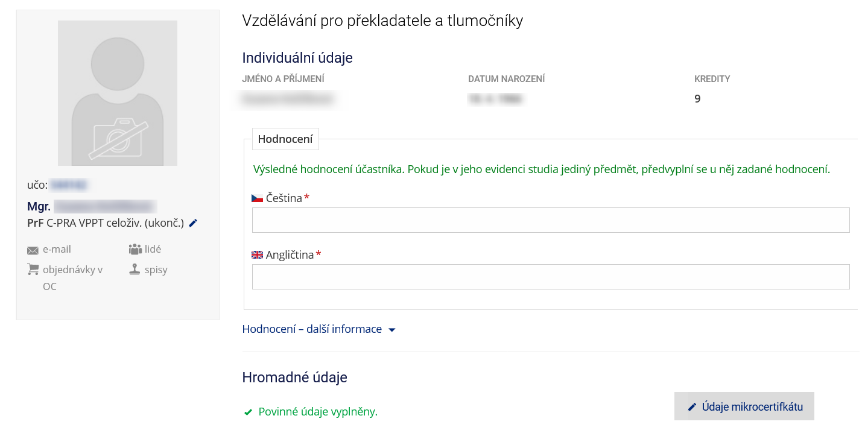Click the envelope e-mail icon
862x439 pixels.
33,250
